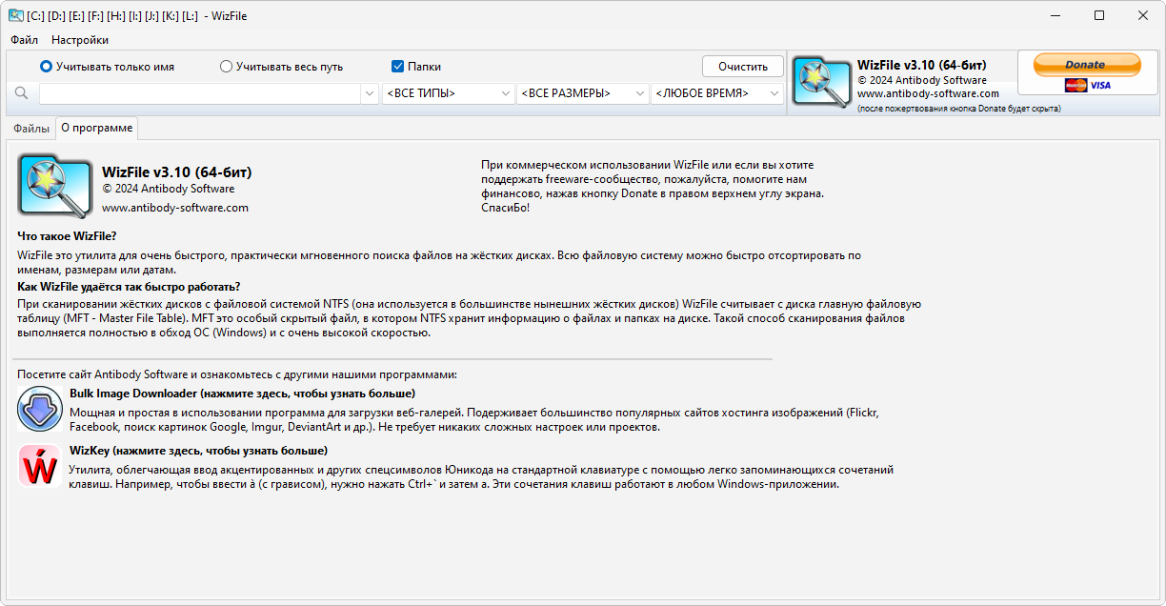Click the magnifier search icon beside the search field
The image size is (1166, 606).
[21, 93]
